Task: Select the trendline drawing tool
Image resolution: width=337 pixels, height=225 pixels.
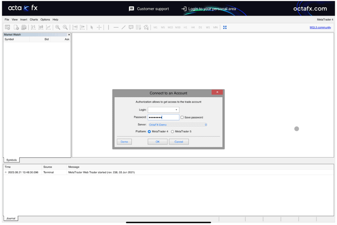Action: coord(124,27)
